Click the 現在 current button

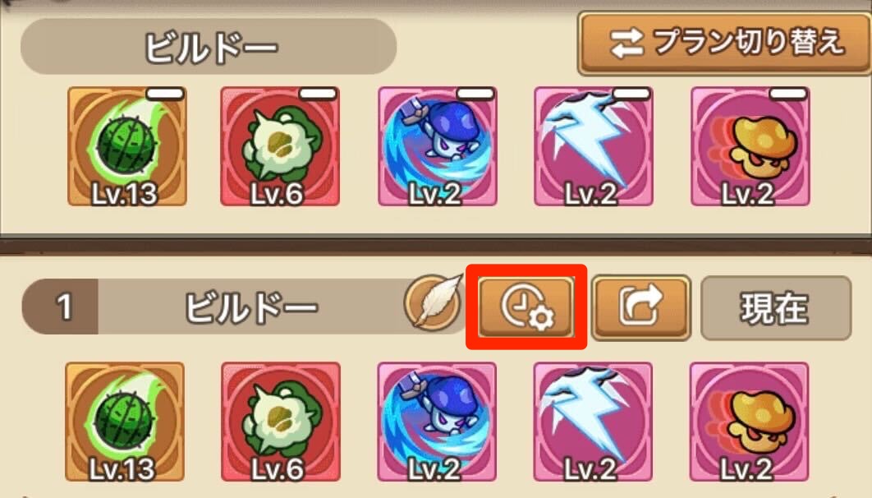[776, 307]
